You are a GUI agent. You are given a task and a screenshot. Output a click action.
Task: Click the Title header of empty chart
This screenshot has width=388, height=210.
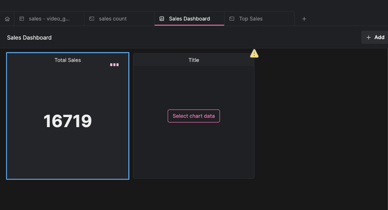(x=194, y=60)
